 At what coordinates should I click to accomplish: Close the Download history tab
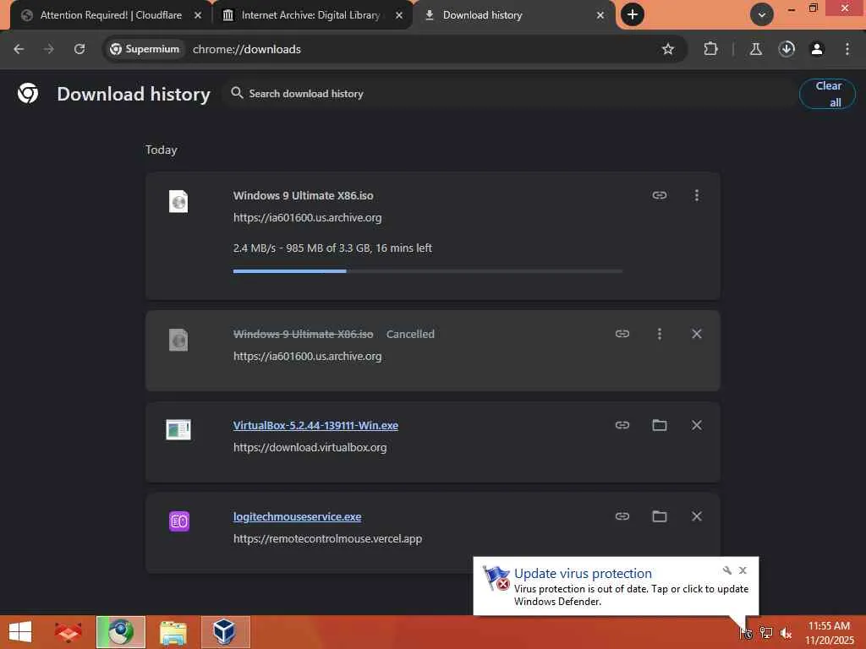click(600, 15)
